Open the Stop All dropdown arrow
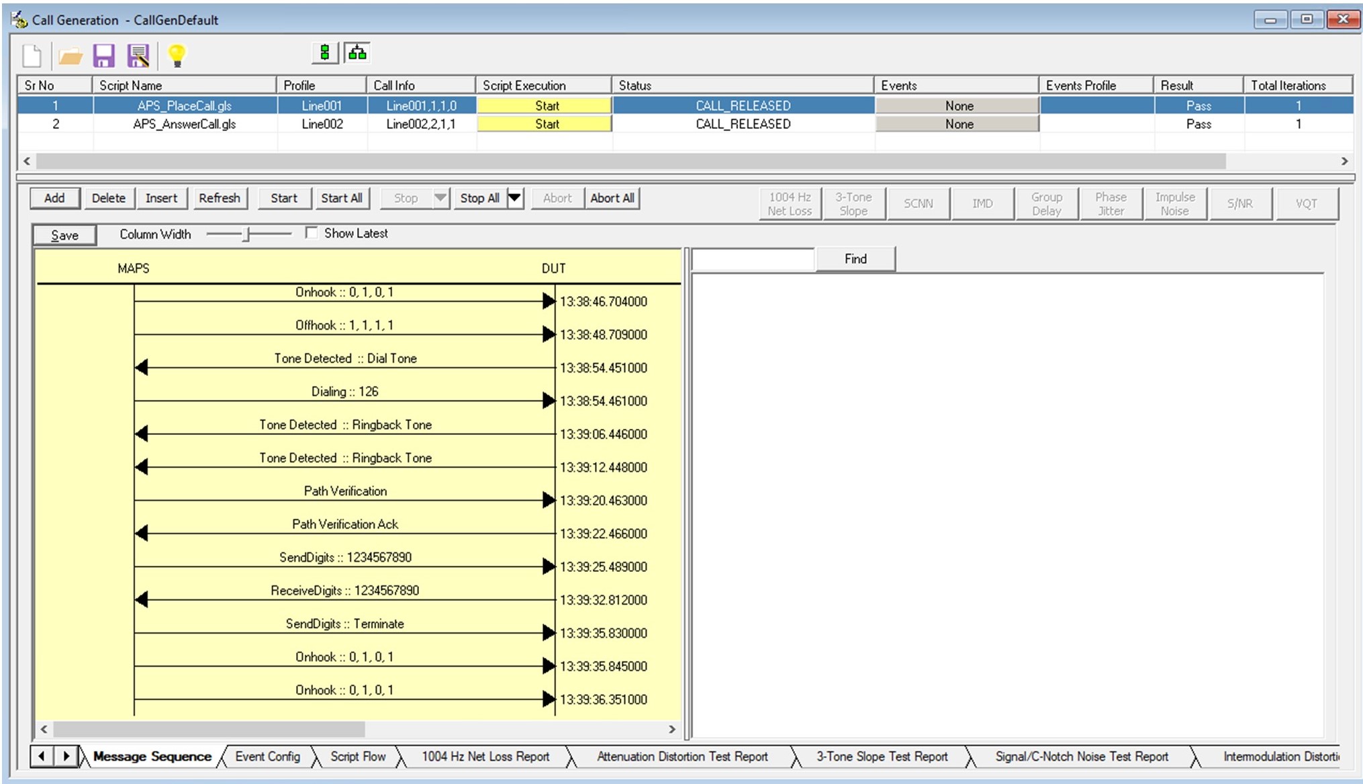Viewport: 1363px width, 784px height. (x=514, y=198)
